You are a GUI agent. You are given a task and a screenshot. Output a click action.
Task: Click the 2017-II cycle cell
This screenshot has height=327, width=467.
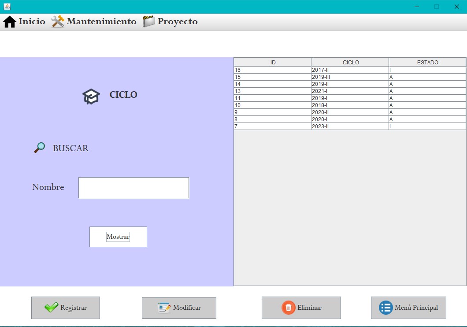(x=350, y=70)
